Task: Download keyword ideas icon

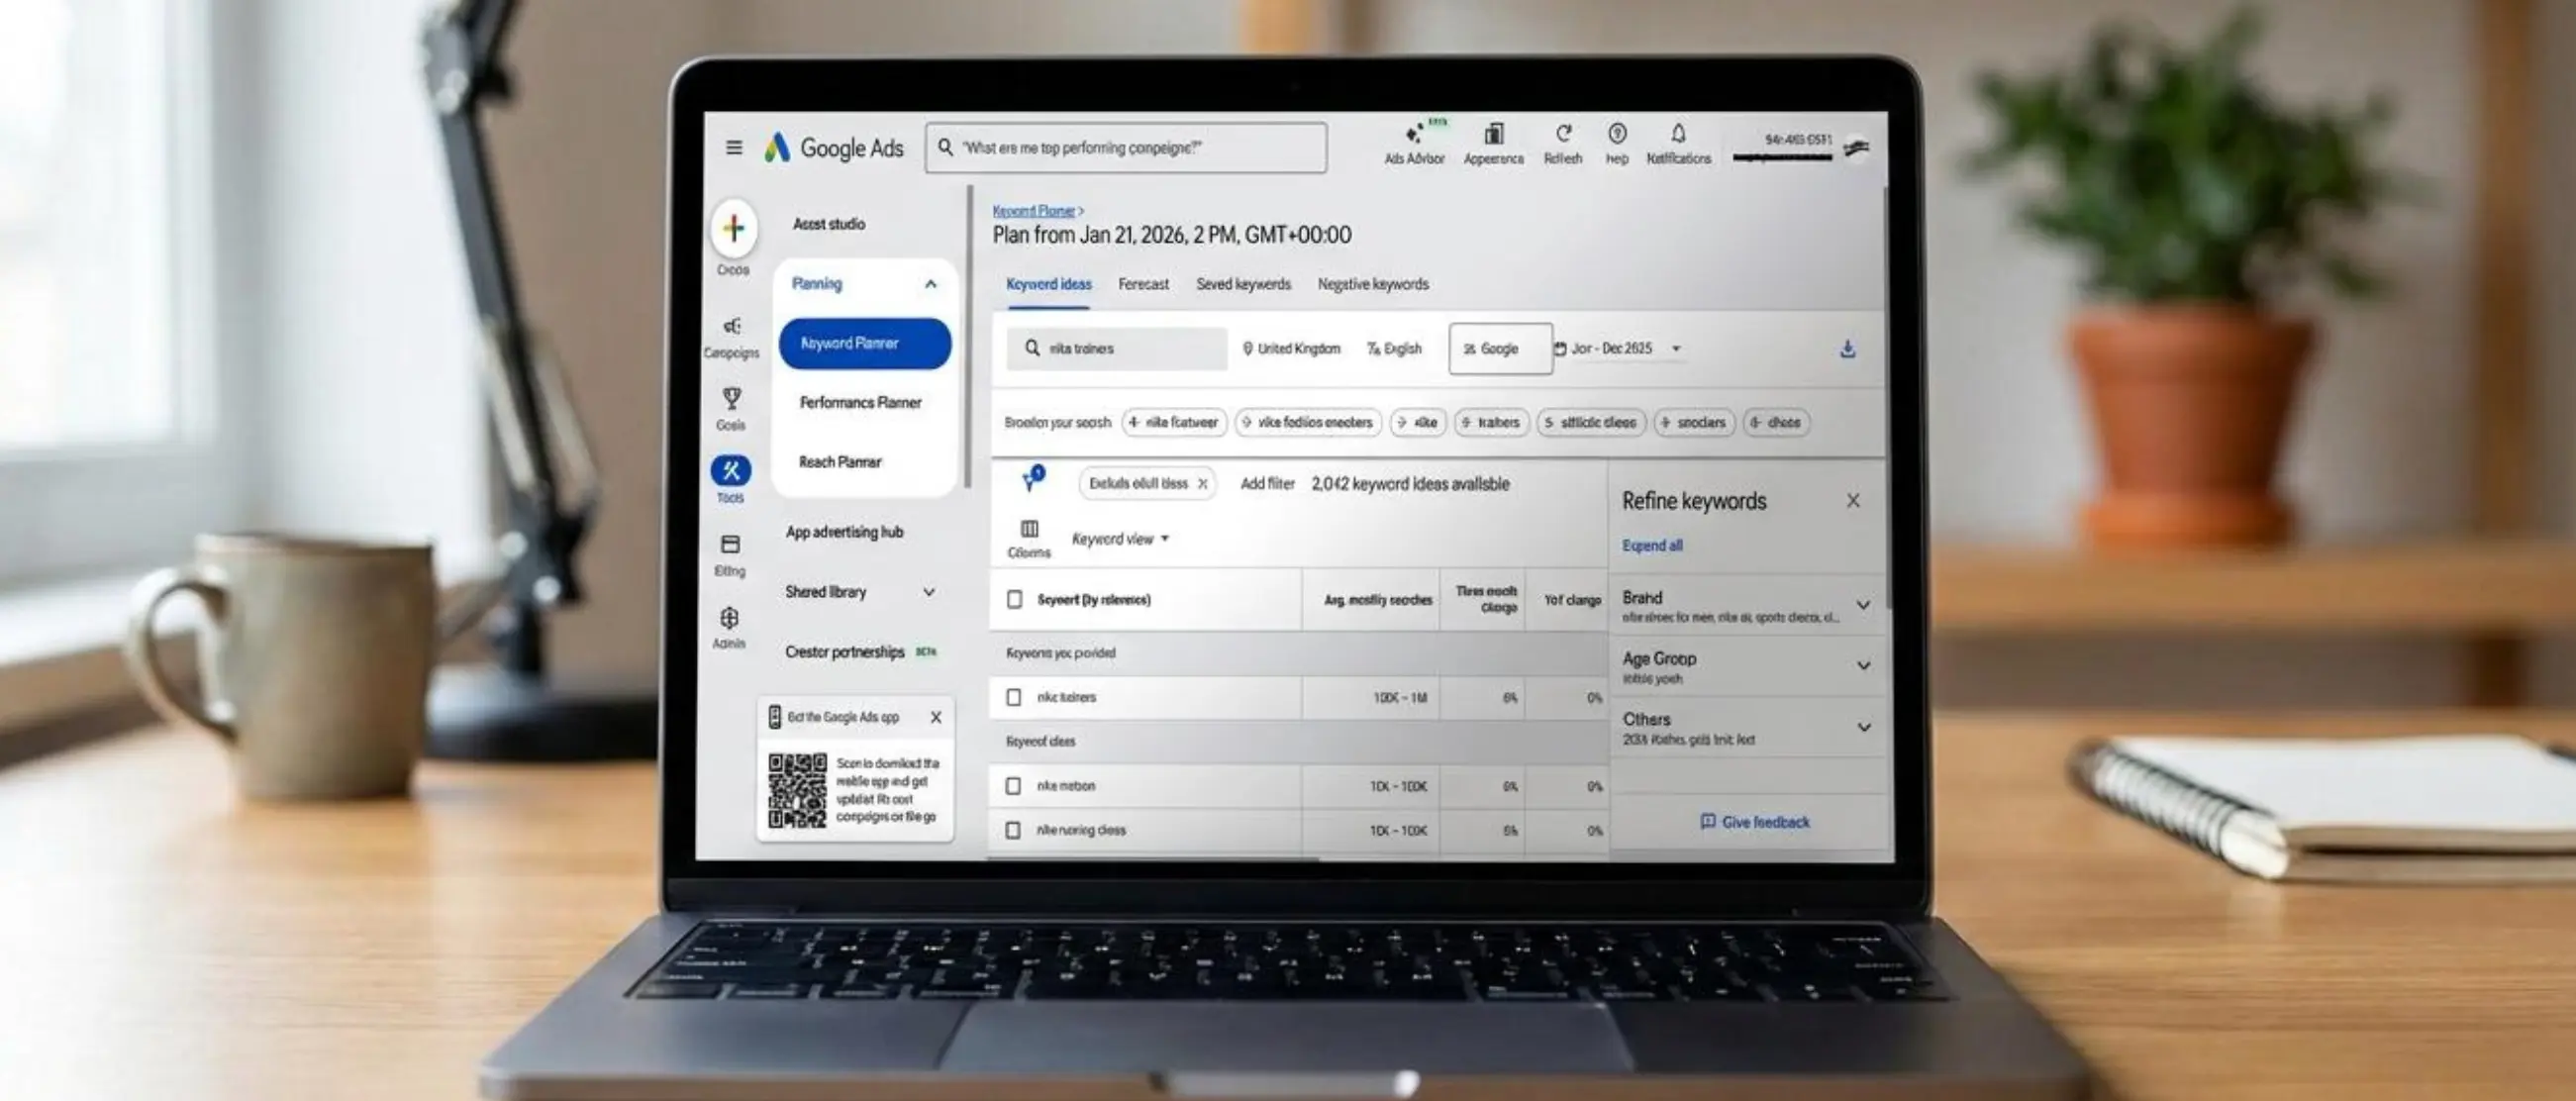Action: [1847, 349]
